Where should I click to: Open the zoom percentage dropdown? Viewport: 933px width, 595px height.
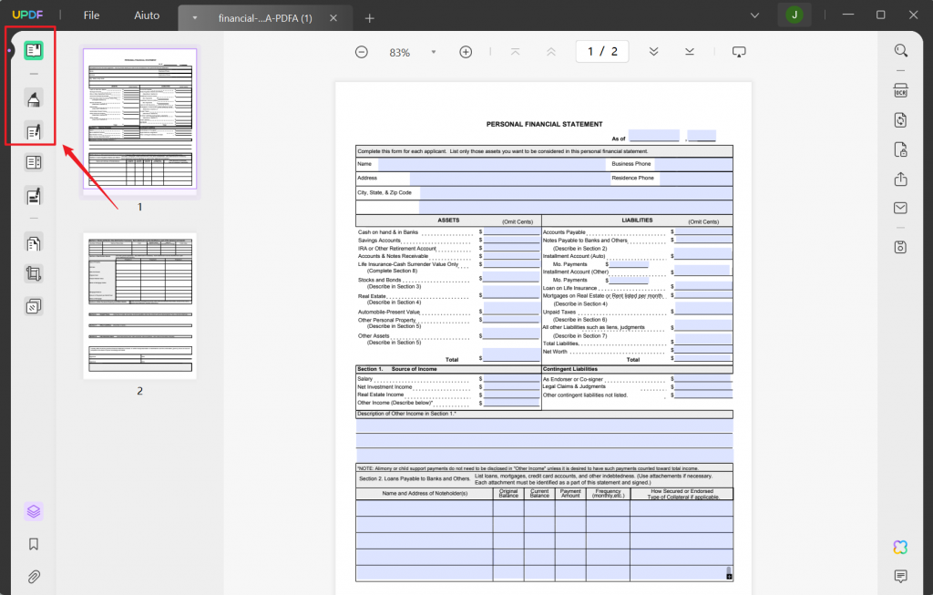tap(434, 51)
